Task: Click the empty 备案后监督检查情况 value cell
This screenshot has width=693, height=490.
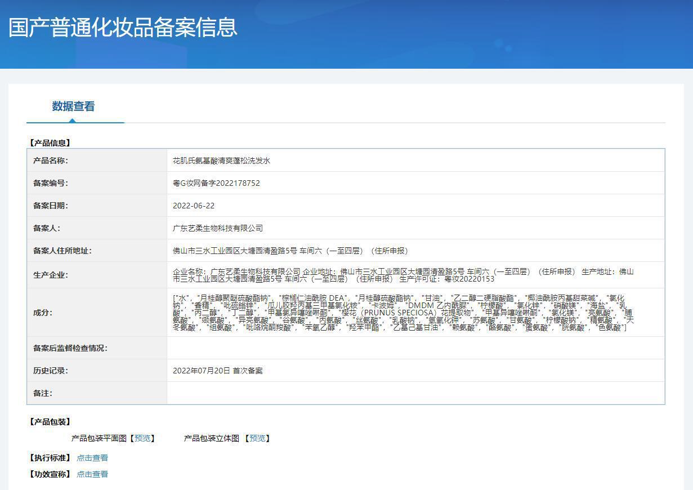Action: (415, 348)
